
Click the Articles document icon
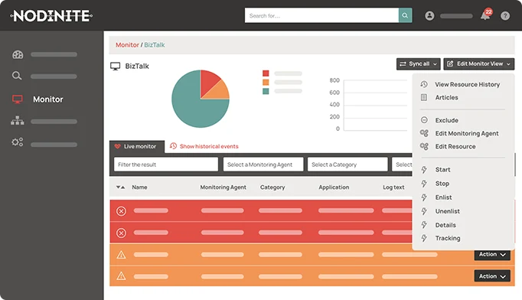(x=424, y=97)
